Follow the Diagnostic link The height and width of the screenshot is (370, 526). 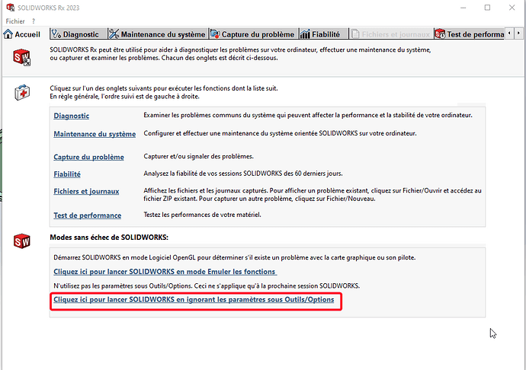coord(72,116)
